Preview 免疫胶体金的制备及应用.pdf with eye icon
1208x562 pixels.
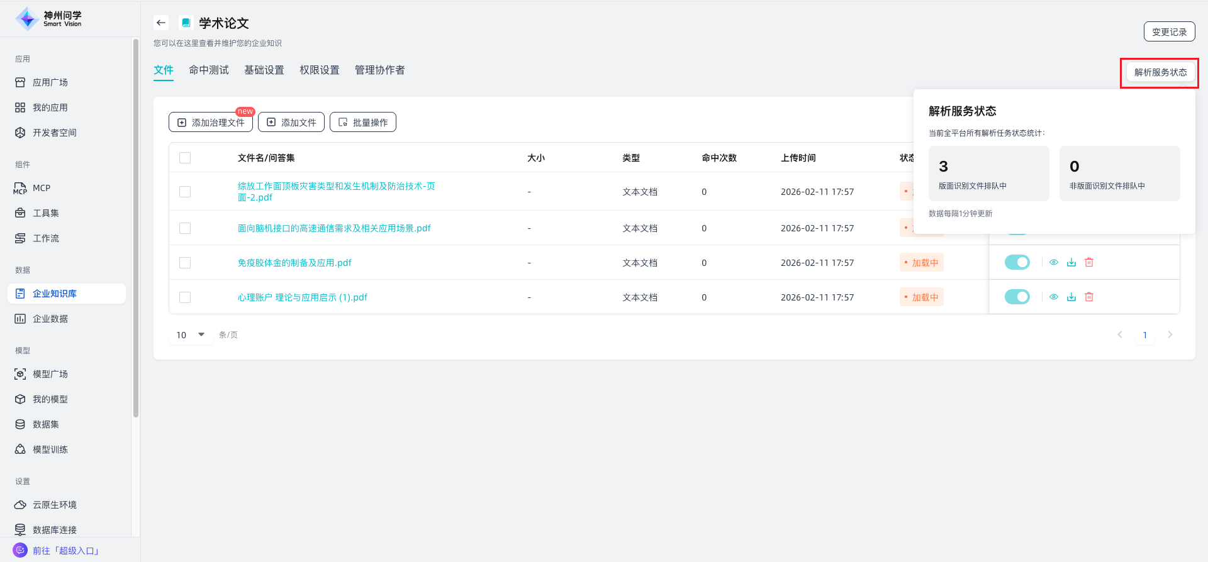1054,263
